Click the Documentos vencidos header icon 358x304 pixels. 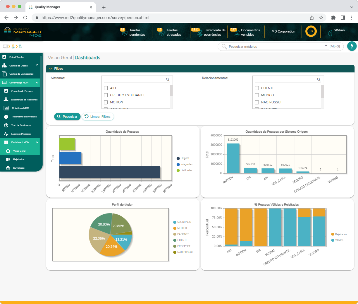(236, 33)
